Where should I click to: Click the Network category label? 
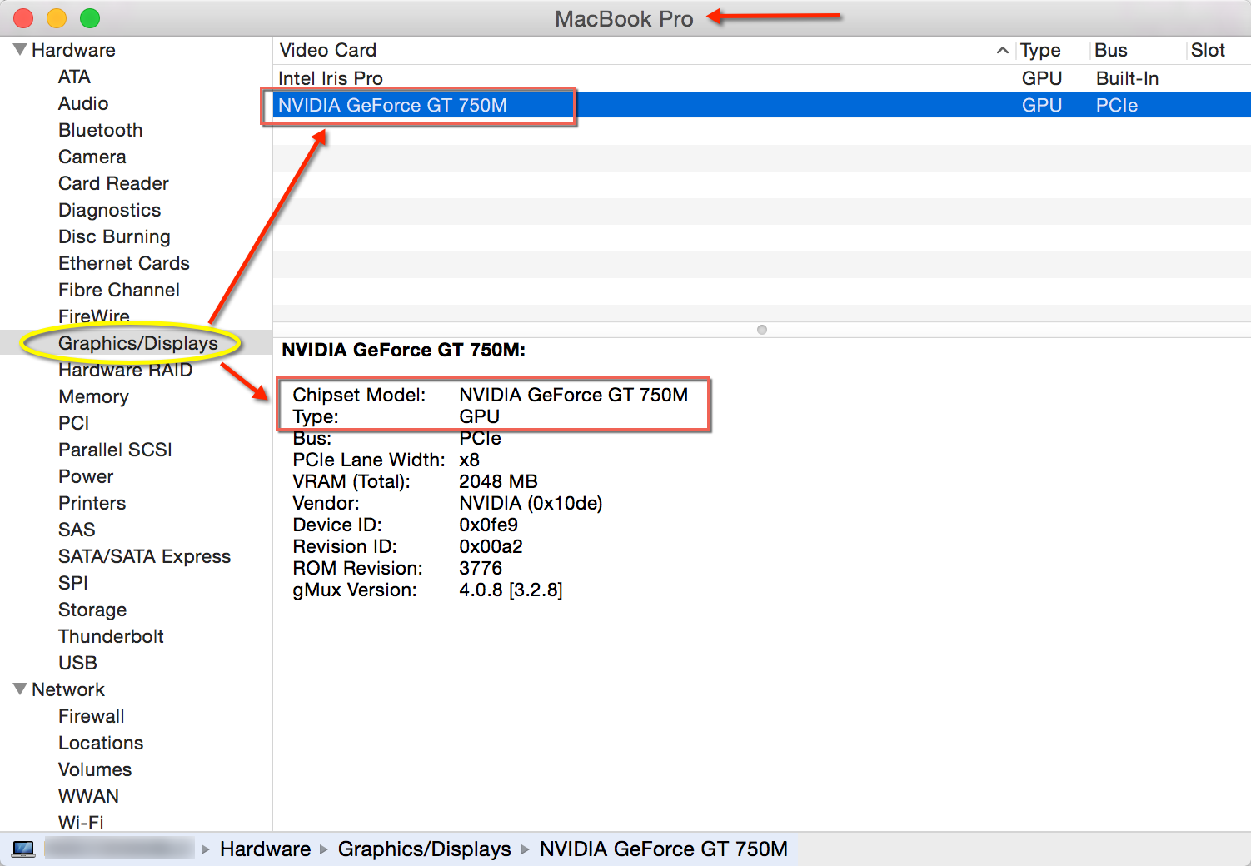[x=68, y=689]
